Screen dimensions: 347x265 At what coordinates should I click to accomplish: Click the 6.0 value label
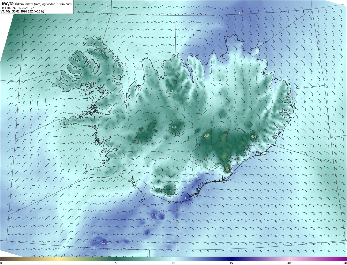point(65,123)
